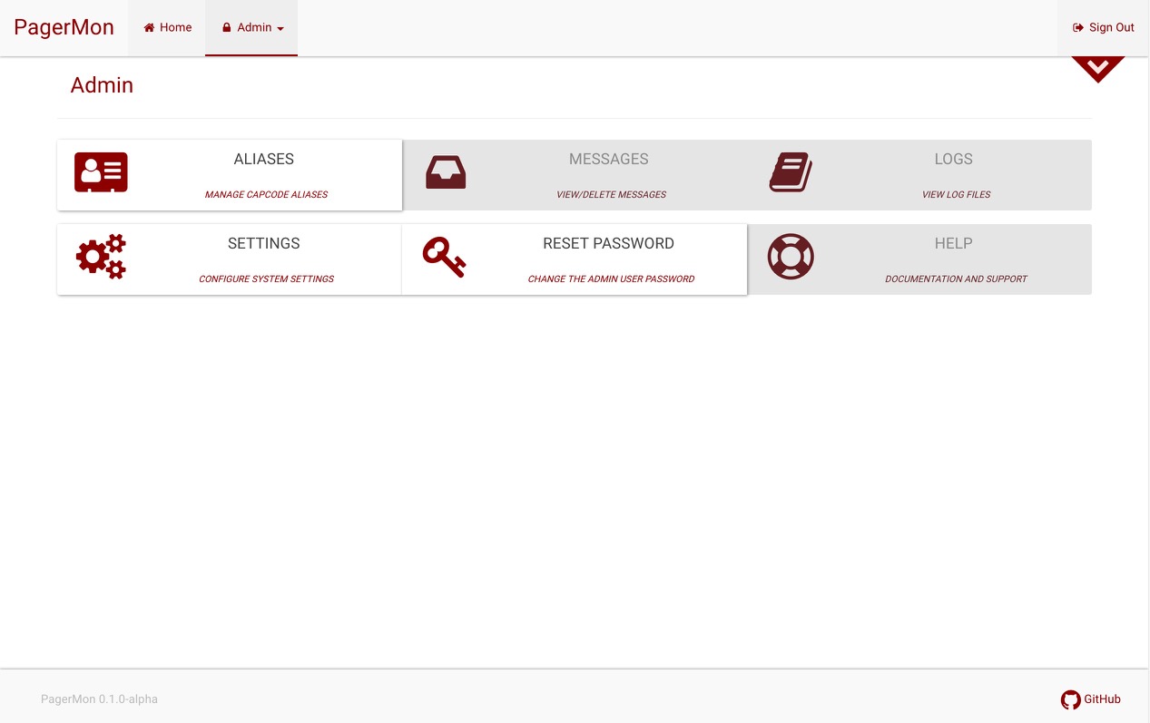Image resolution: width=1150 pixels, height=723 pixels.
Task: Click 'Manage capcode aliases' subtitle
Action: tap(266, 194)
